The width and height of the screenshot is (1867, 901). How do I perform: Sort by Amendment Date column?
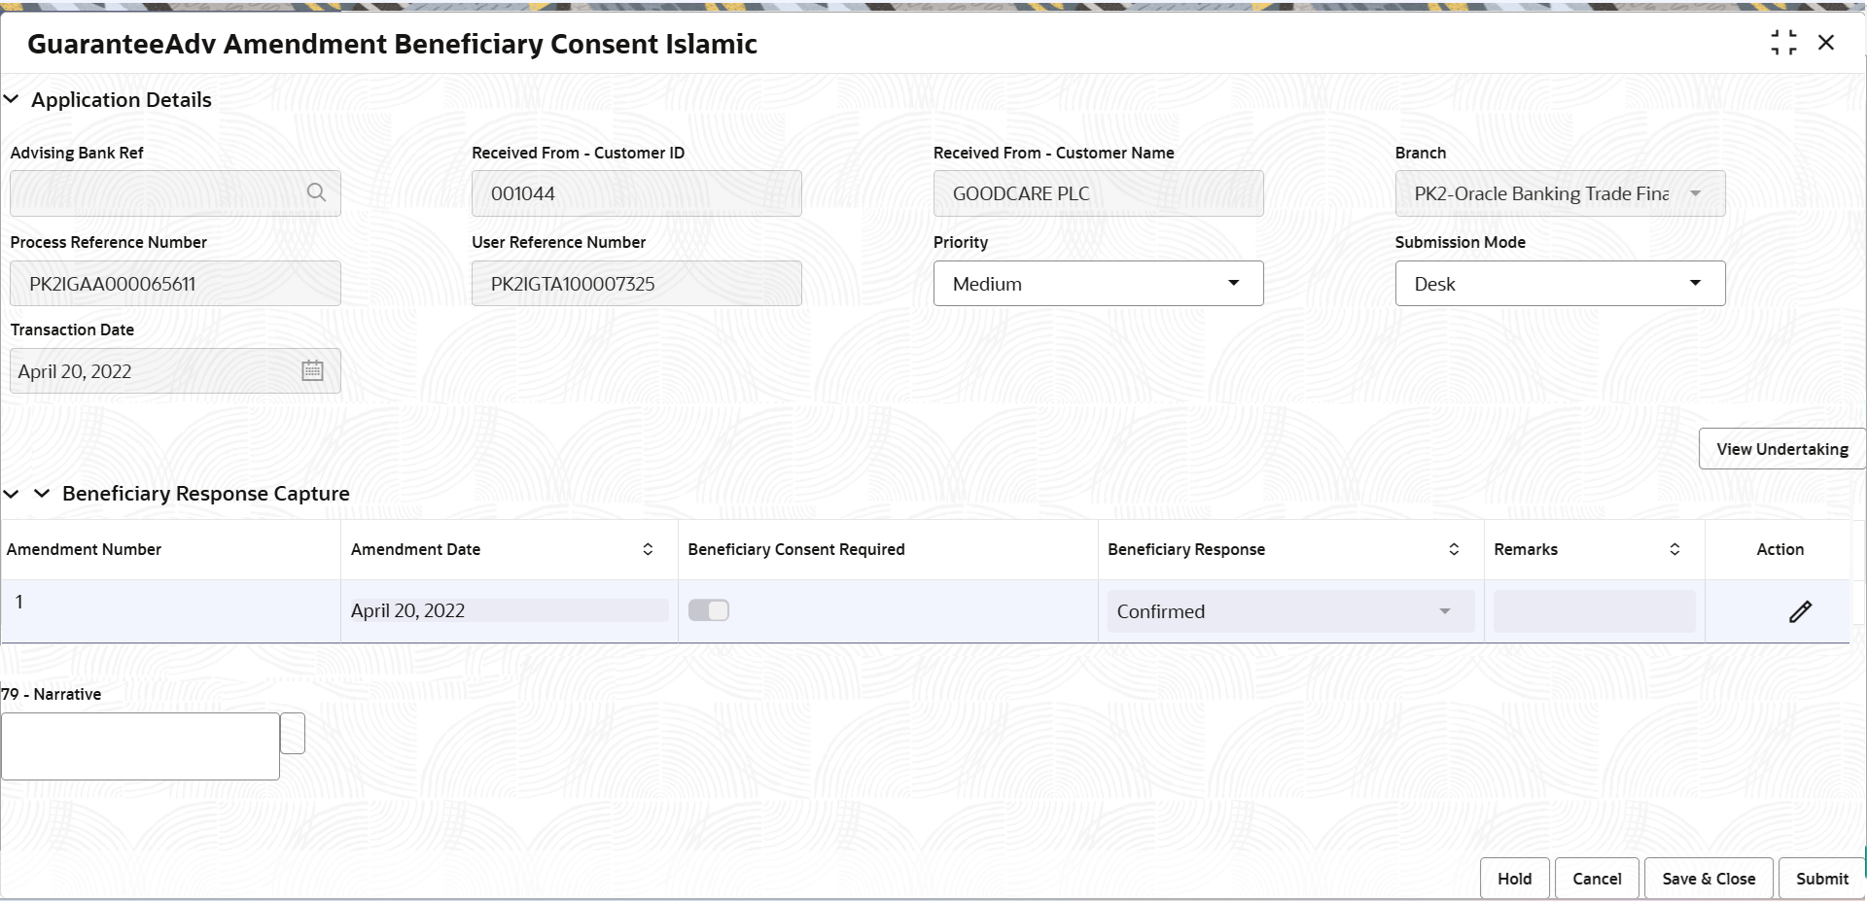648,549
